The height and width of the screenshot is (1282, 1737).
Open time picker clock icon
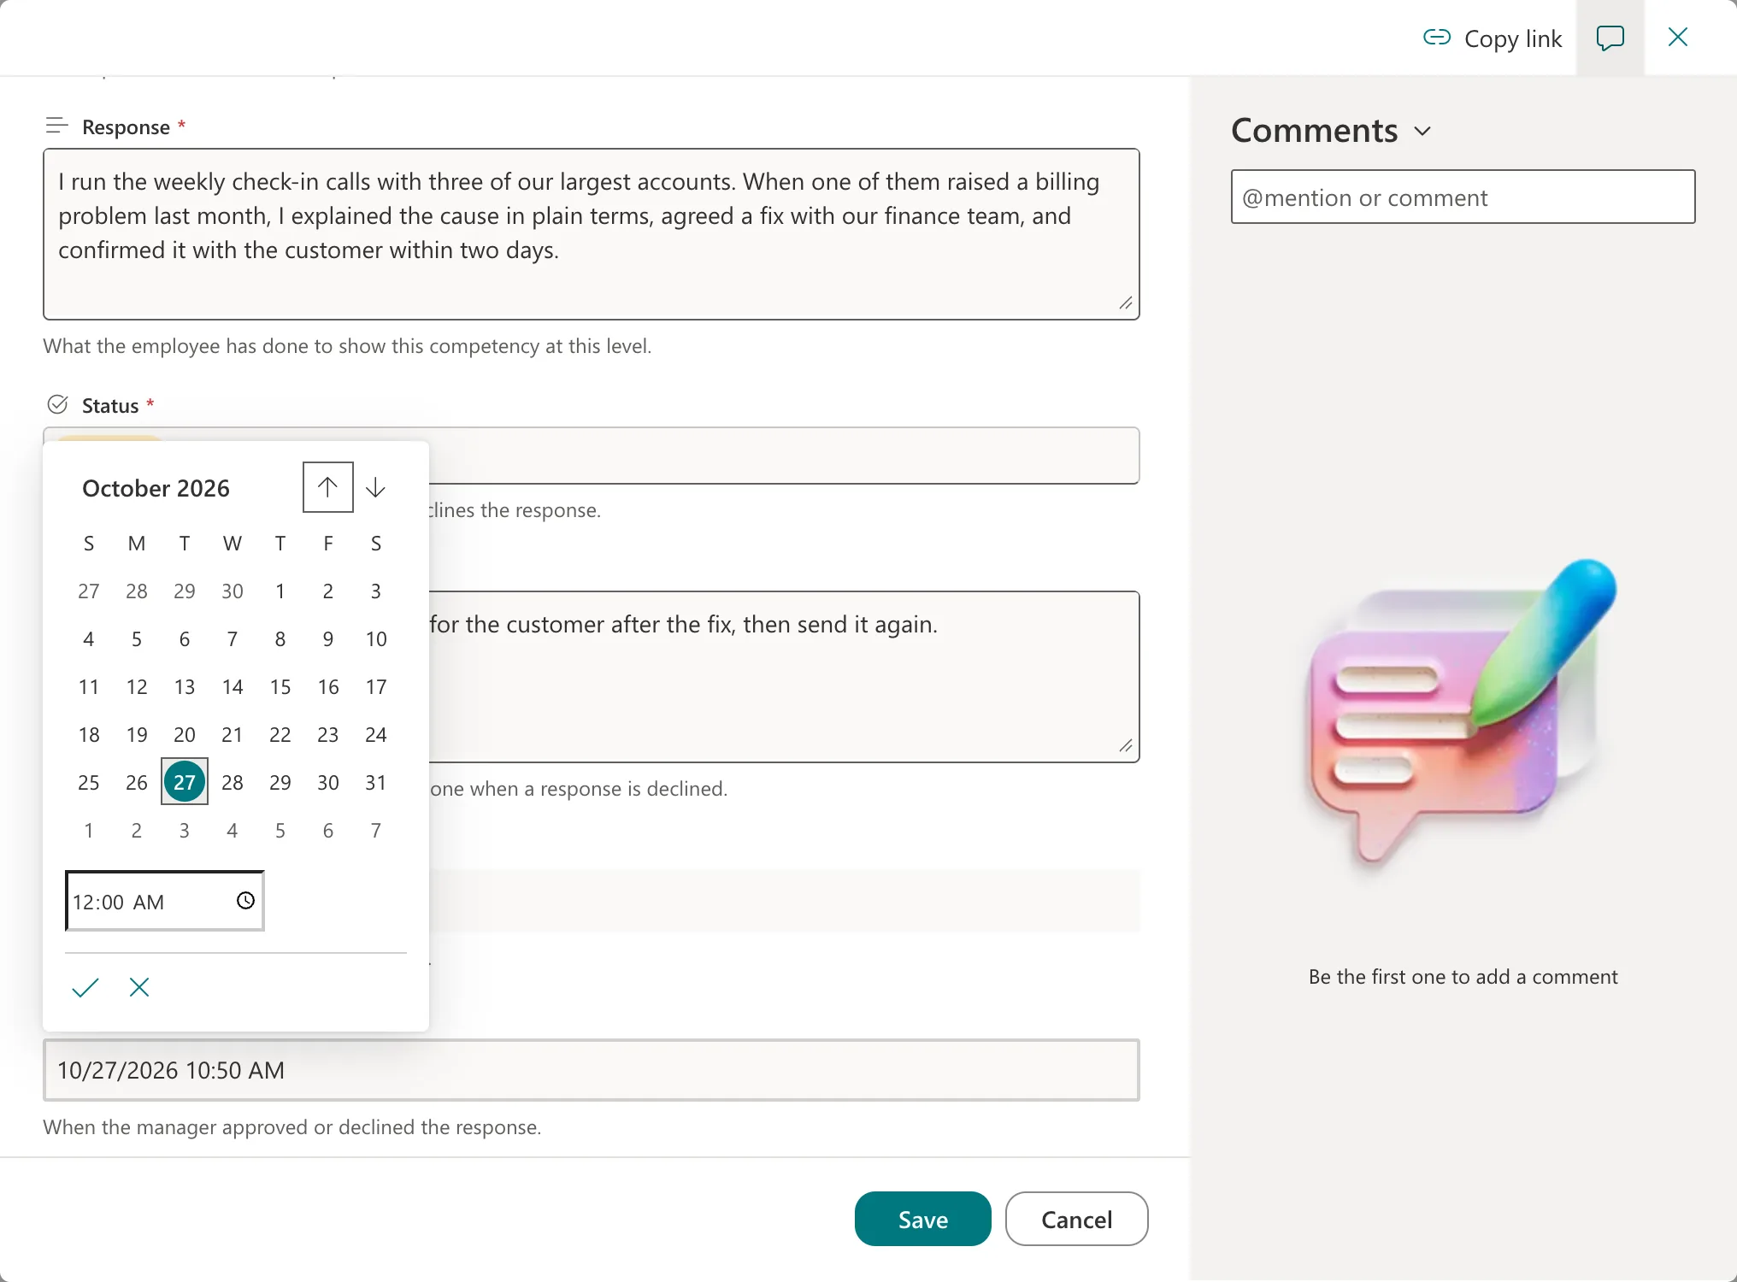click(245, 901)
